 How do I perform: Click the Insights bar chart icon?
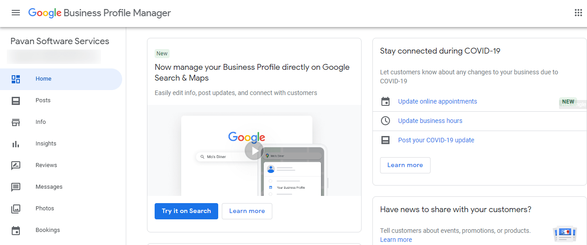tap(16, 144)
